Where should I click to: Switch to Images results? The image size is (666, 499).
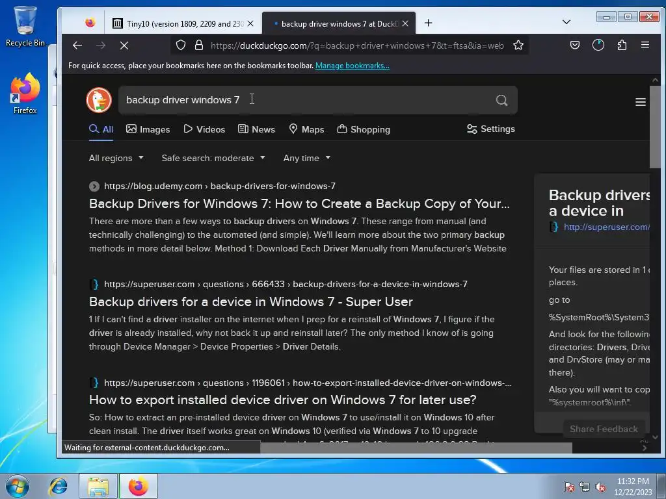coord(148,129)
